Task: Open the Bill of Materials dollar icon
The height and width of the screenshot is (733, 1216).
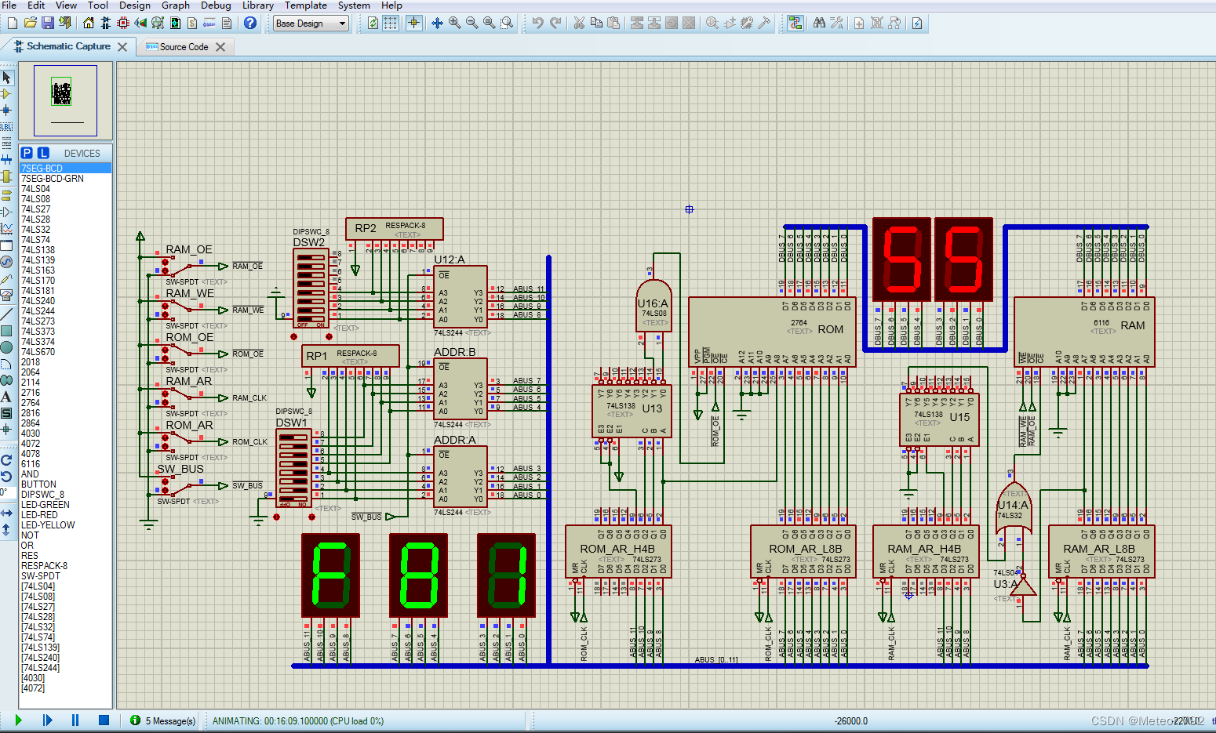Action: coord(192,24)
